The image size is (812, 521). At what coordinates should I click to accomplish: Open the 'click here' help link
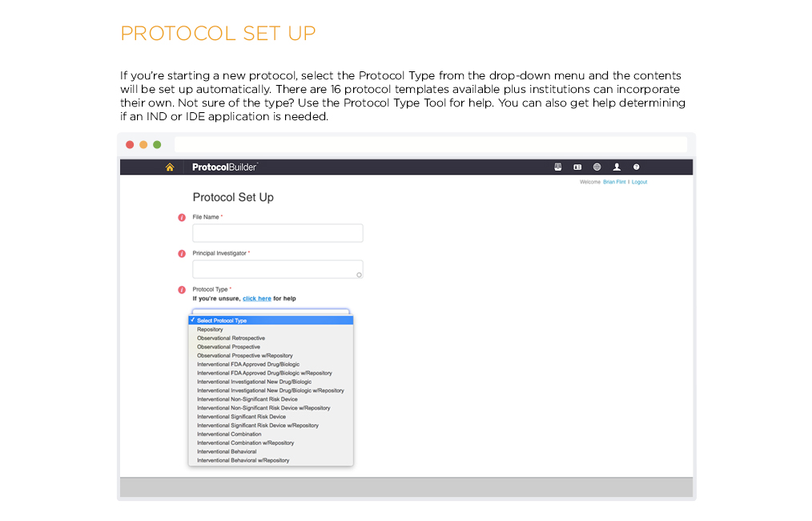click(257, 299)
